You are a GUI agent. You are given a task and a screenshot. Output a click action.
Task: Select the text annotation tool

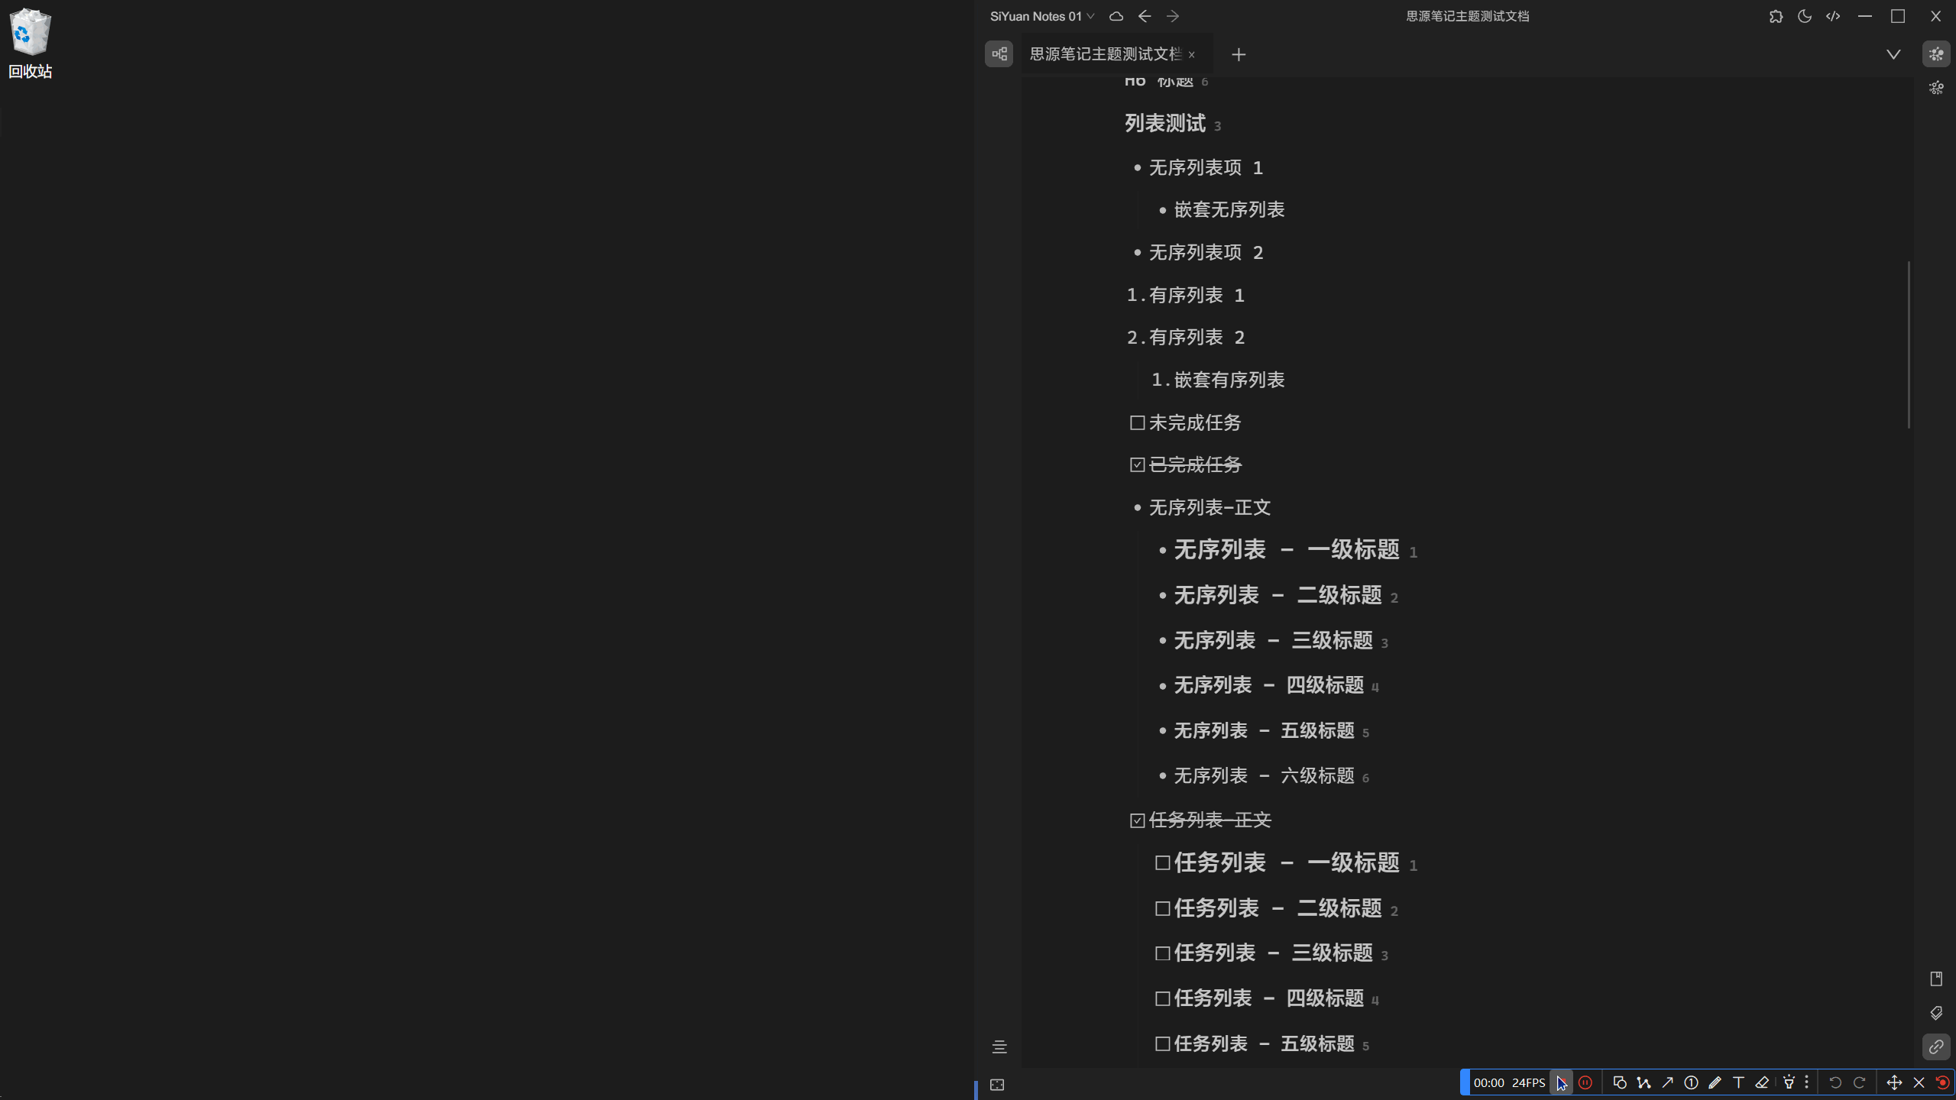tap(1739, 1082)
